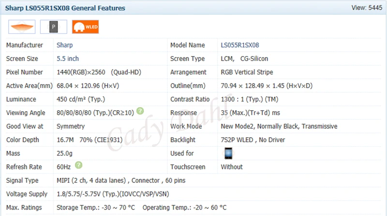This screenshot has width=387, height=216.
Task: Click the help icon beside 60Hz refresh rate
Action: point(78,165)
